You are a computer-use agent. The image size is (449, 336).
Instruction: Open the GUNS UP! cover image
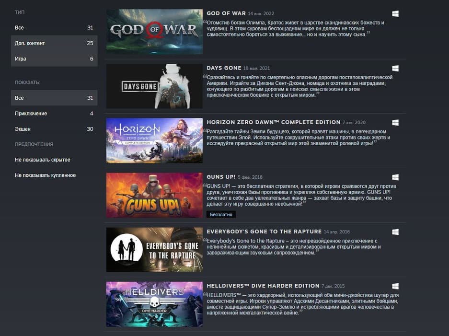coord(154,195)
